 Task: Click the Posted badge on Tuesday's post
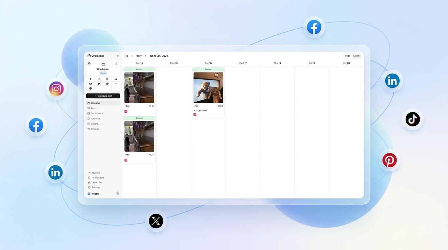(208, 69)
